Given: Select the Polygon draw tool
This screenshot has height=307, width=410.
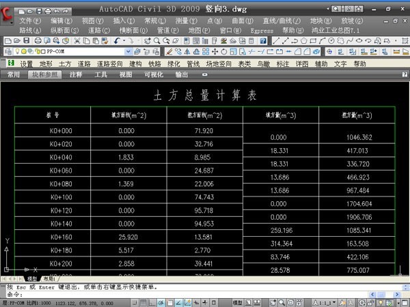Looking at the screenshot, I should pos(303,41).
